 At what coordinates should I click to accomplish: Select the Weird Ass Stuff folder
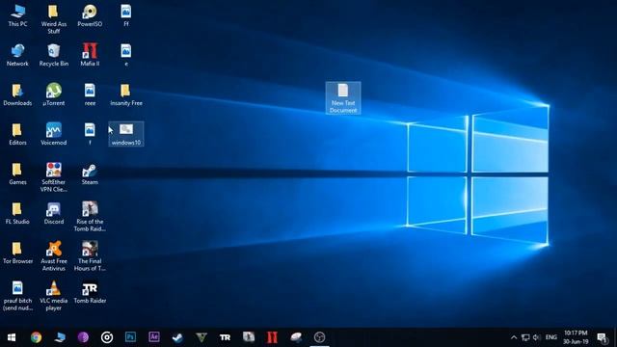pos(54,19)
